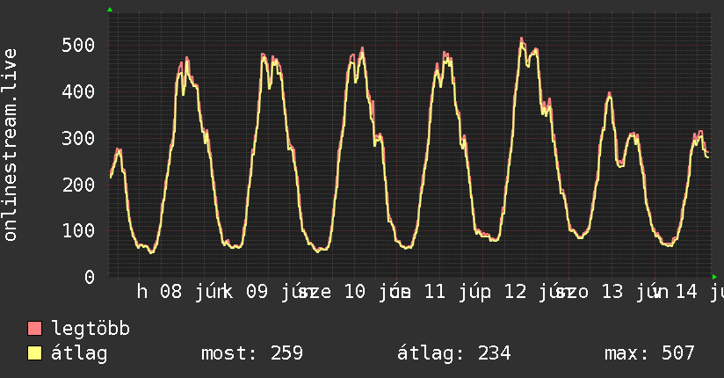This screenshot has width=724, height=378.
Task: Click the yellow 'átlag' legend swatch
Action: tap(34, 353)
